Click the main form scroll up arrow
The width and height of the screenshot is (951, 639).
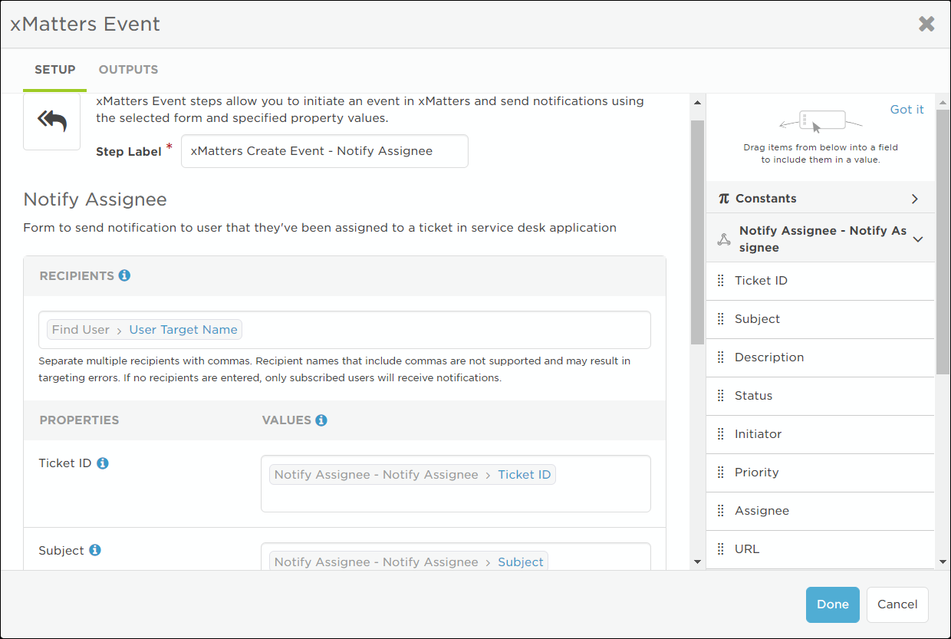(x=696, y=102)
